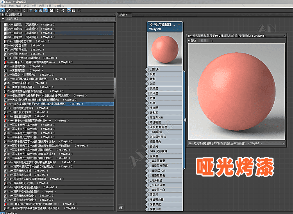The width and height of the screenshot is (293, 214).
Task: Click the icon next to 更新 button
Action: pyautogui.click(x=211, y=41)
